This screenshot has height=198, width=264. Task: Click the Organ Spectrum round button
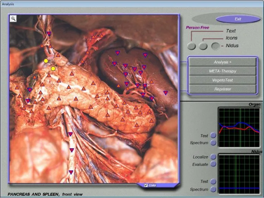pos(213,143)
